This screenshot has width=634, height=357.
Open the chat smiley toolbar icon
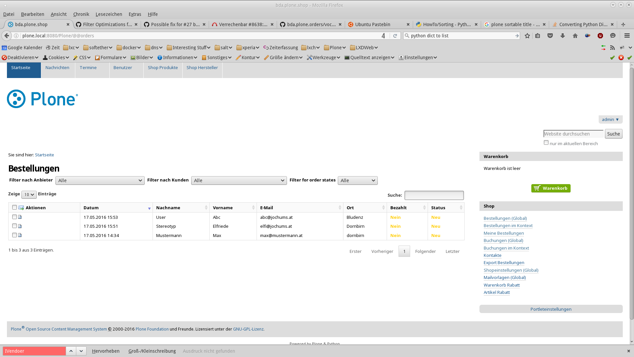(x=613, y=36)
